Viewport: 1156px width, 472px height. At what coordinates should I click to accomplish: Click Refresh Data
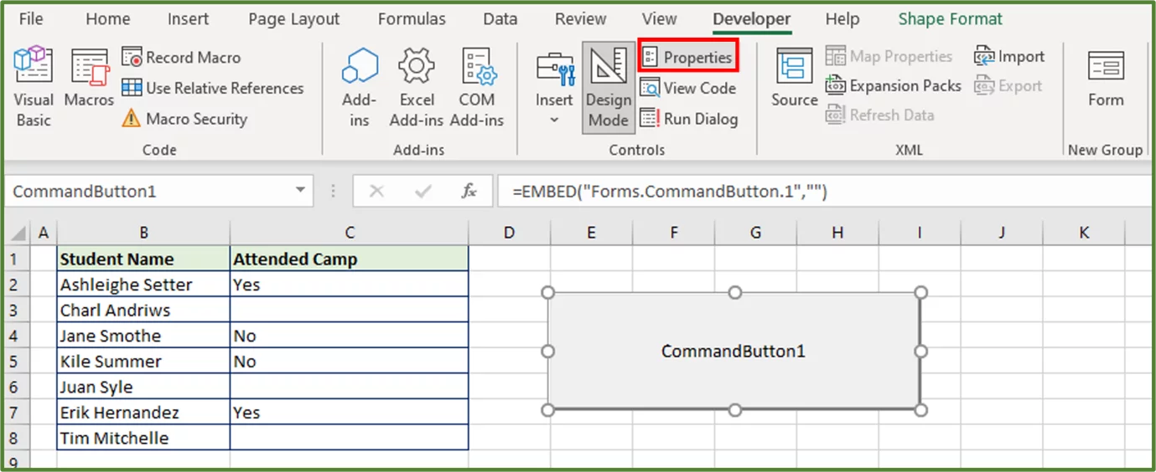[880, 115]
